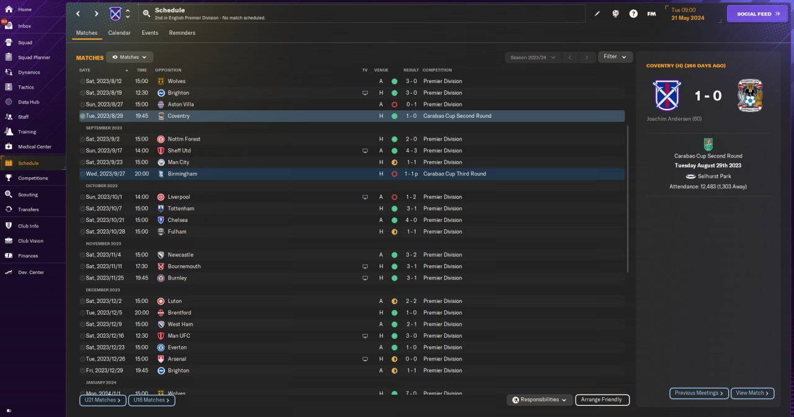Click View Match button
Screen dimensions: 794x417
coord(753,393)
